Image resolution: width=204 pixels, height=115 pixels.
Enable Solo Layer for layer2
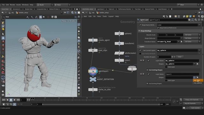166,80
